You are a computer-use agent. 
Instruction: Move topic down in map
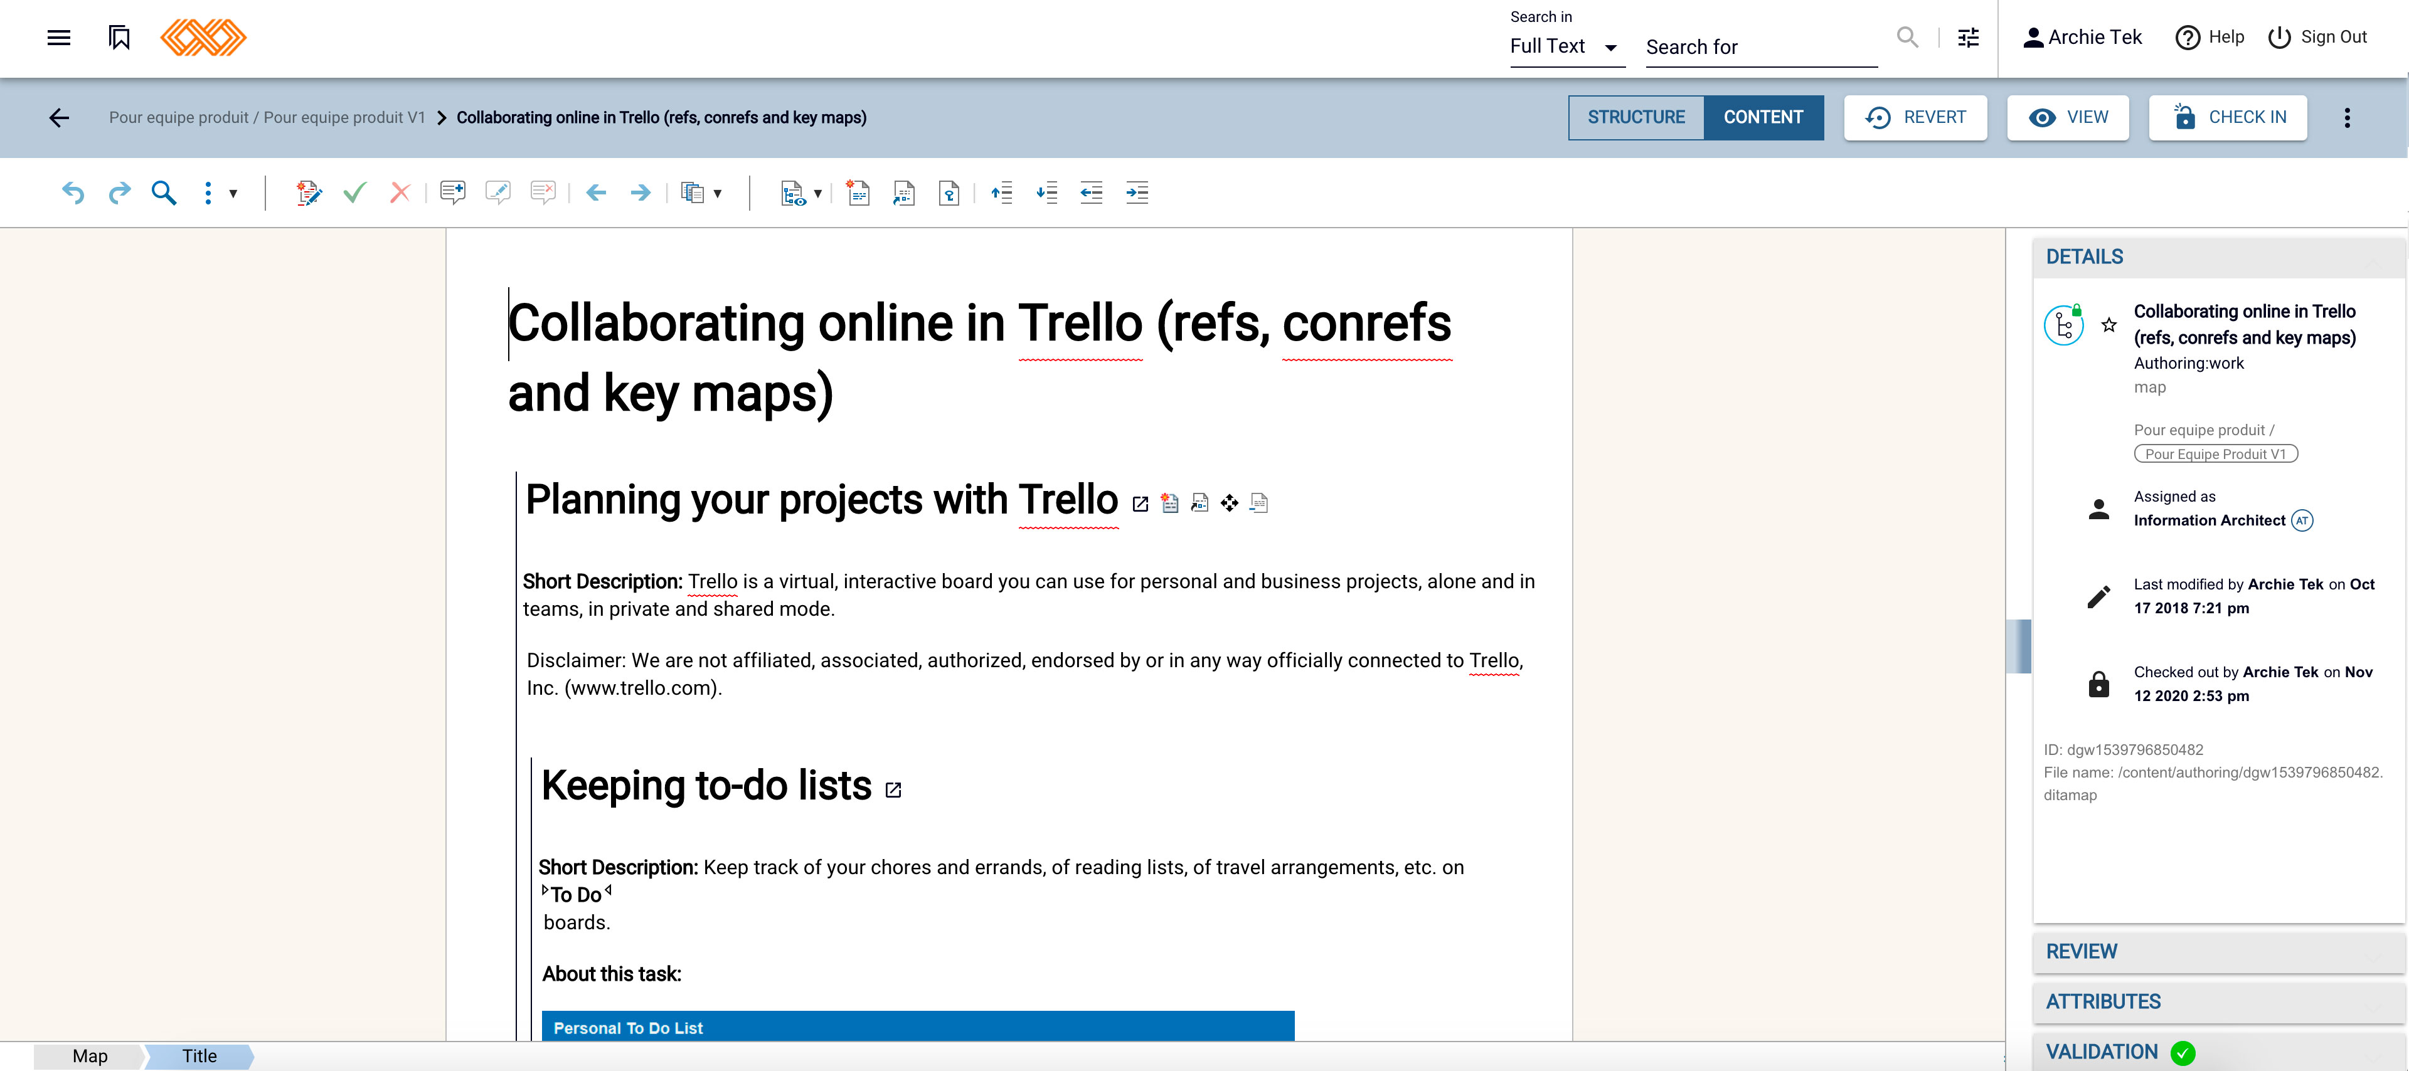(1046, 194)
